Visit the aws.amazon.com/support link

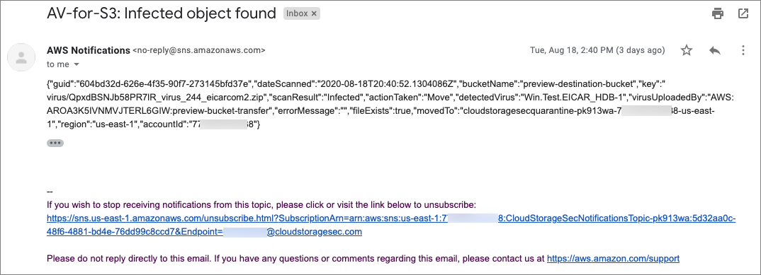[613, 259]
